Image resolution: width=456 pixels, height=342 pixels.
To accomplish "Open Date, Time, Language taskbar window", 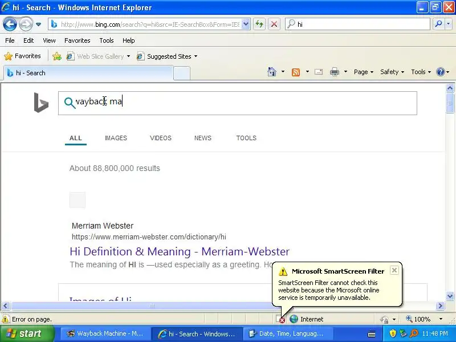I will (287, 333).
